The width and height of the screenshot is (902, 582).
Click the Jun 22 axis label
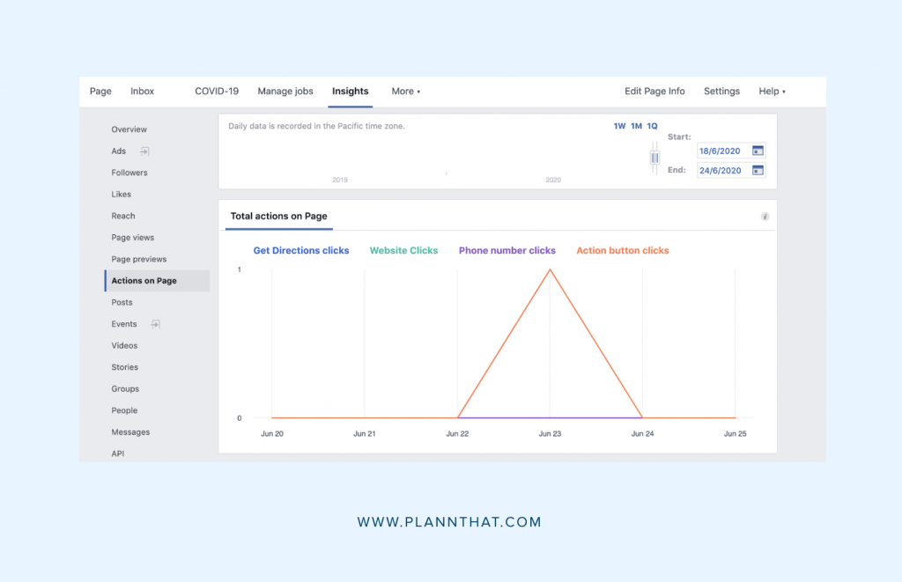click(x=457, y=433)
